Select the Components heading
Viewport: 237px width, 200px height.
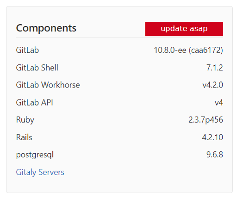coord(46,28)
